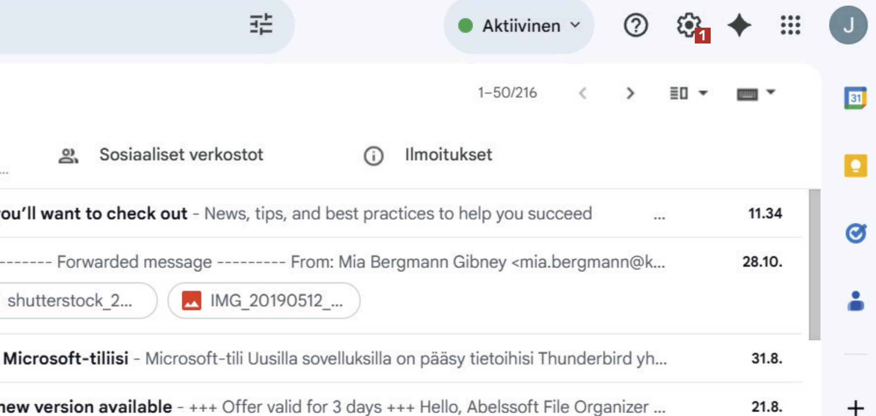The image size is (876, 416).
Task: Open Google Calendar side panel
Action: click(x=855, y=98)
